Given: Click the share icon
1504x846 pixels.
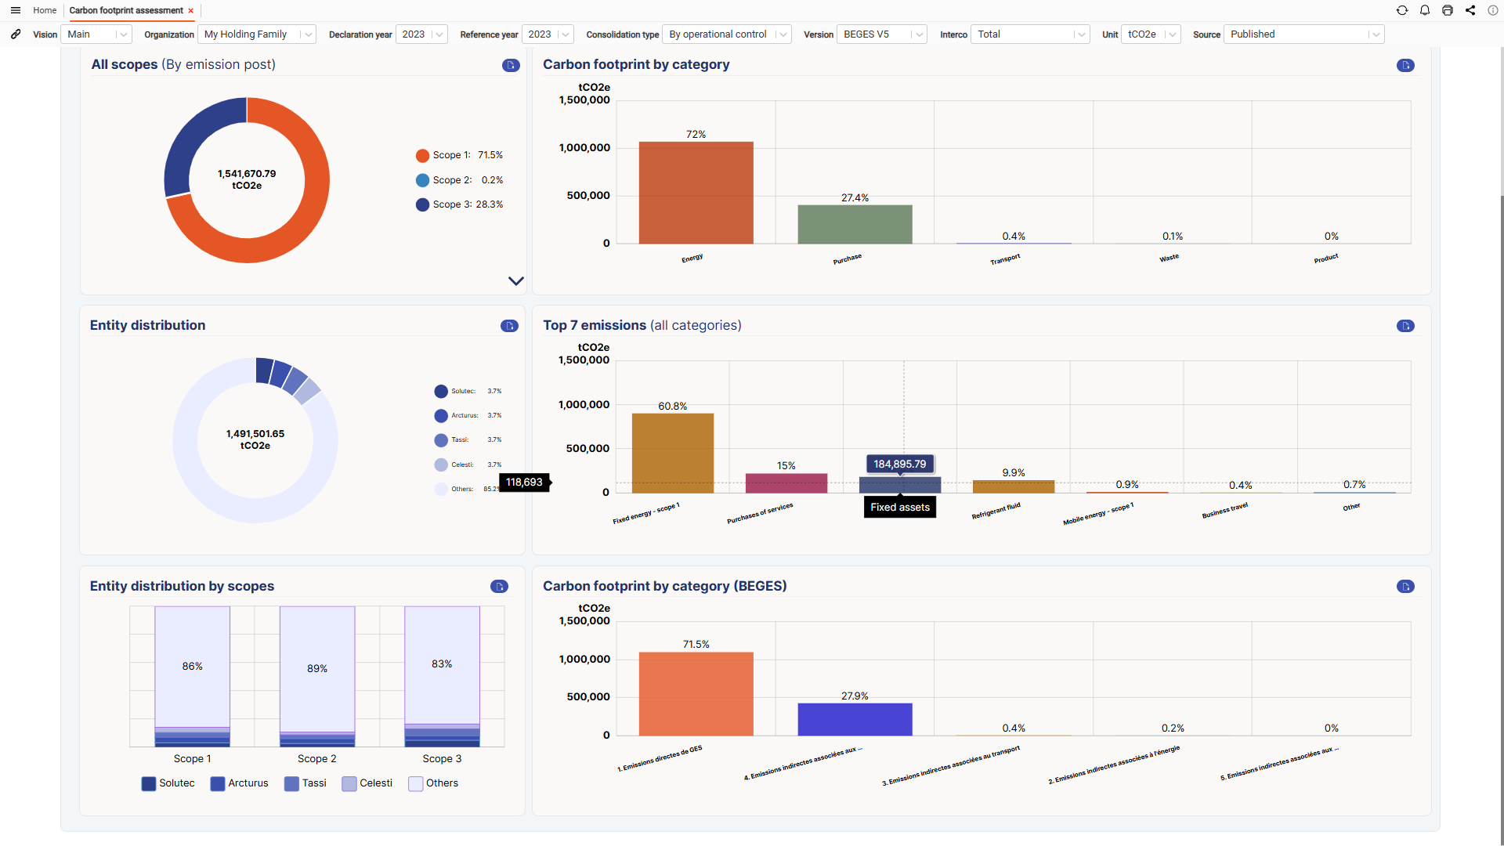Looking at the screenshot, I should [x=1470, y=10].
